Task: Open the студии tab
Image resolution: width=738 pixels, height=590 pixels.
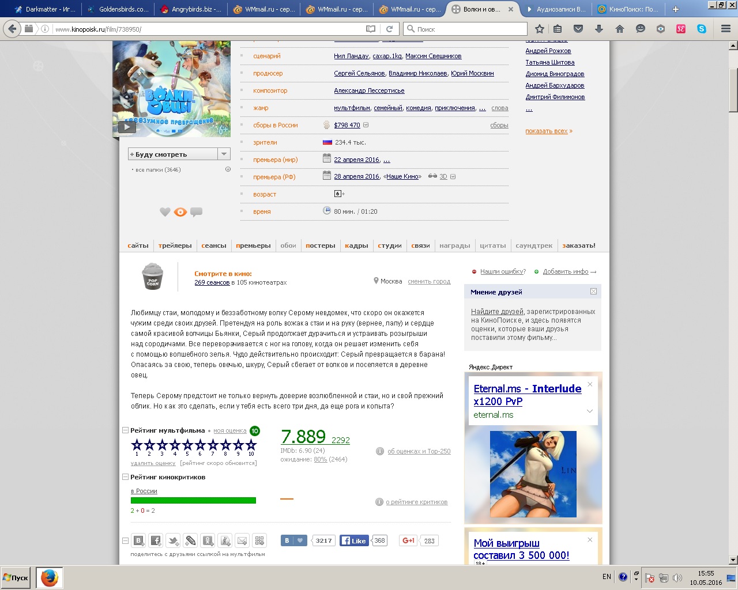Action: click(390, 245)
